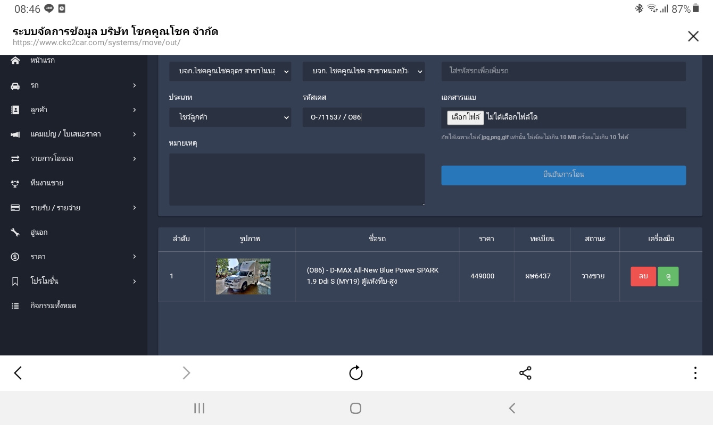Click the transfer arrows icon for รายการโอนรถ
713x425 pixels.
(x=15, y=159)
